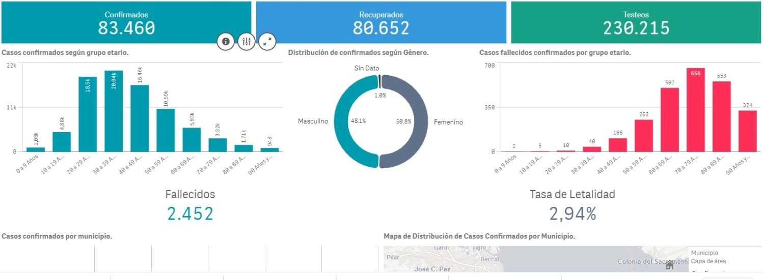Image resolution: width=764 pixels, height=280 pixels.
Task: Click the info icon on the confirmed cases chart
Action: point(226,42)
